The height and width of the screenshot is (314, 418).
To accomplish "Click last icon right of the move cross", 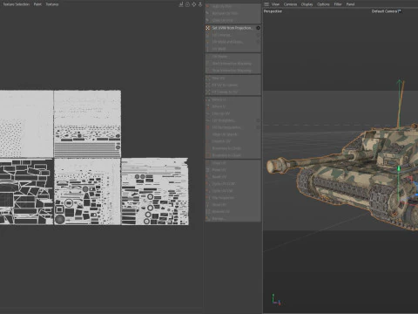I will pos(200,4).
